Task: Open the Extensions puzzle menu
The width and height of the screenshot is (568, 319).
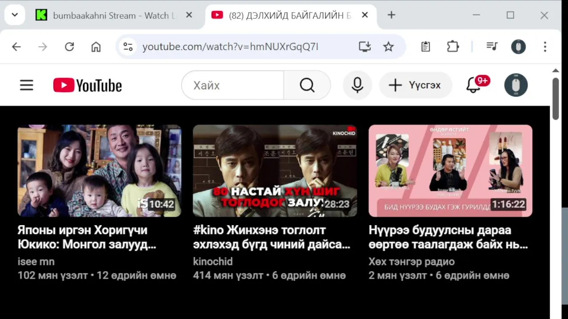Action: [x=453, y=47]
